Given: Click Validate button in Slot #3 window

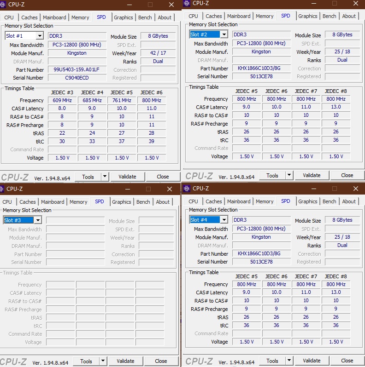Looking at the screenshot, I should [125, 361].
